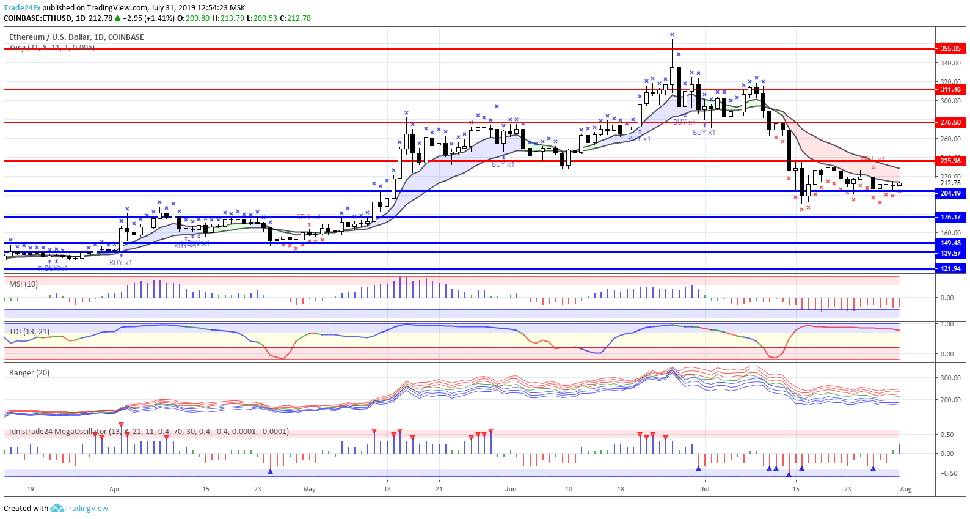Click the Ethereum / U.S. Dollar chart title
Screen dimensions: 970x519
(76, 37)
